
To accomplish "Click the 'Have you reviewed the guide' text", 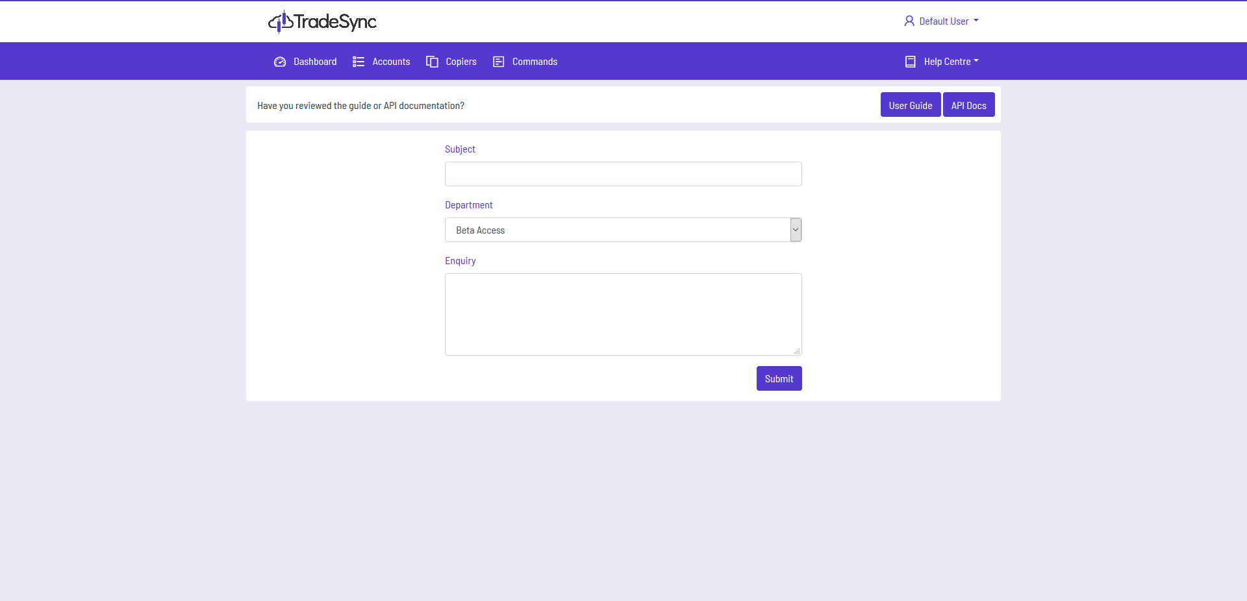I will point(360,106).
